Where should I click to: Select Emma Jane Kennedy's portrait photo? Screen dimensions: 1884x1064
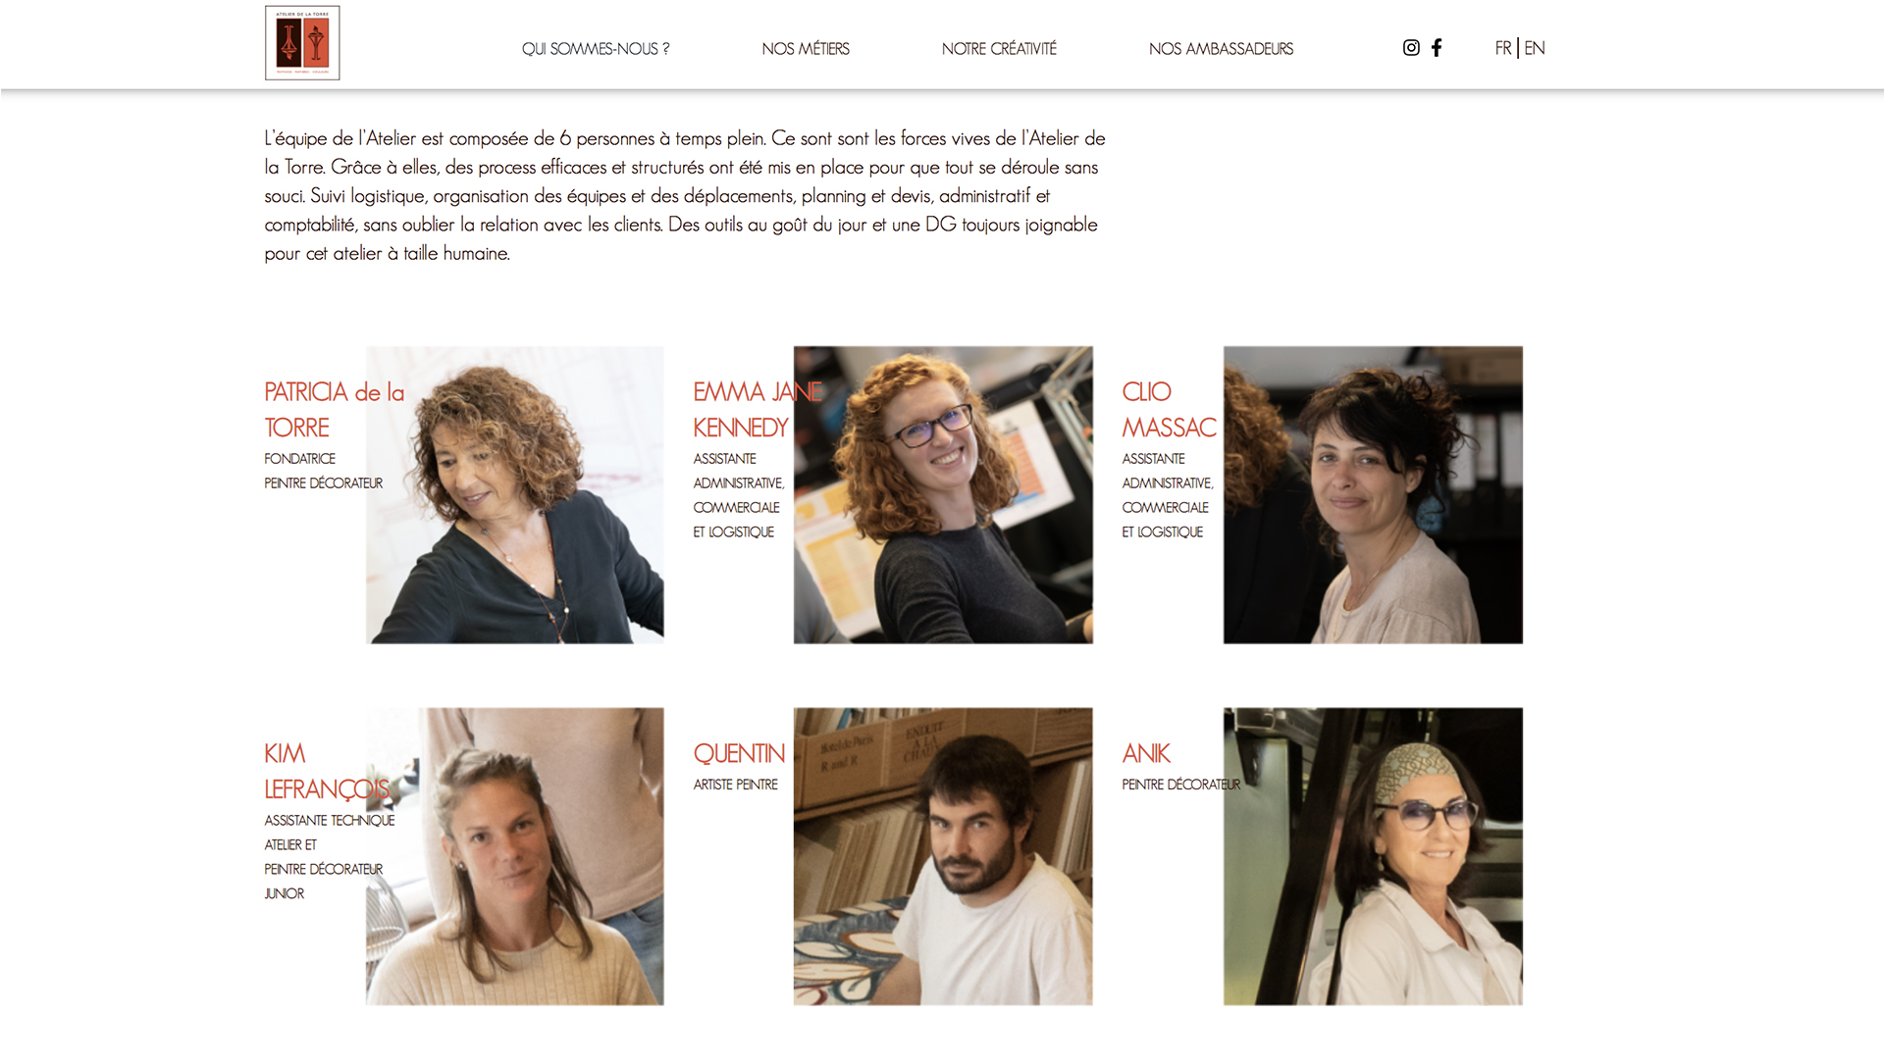943,494
